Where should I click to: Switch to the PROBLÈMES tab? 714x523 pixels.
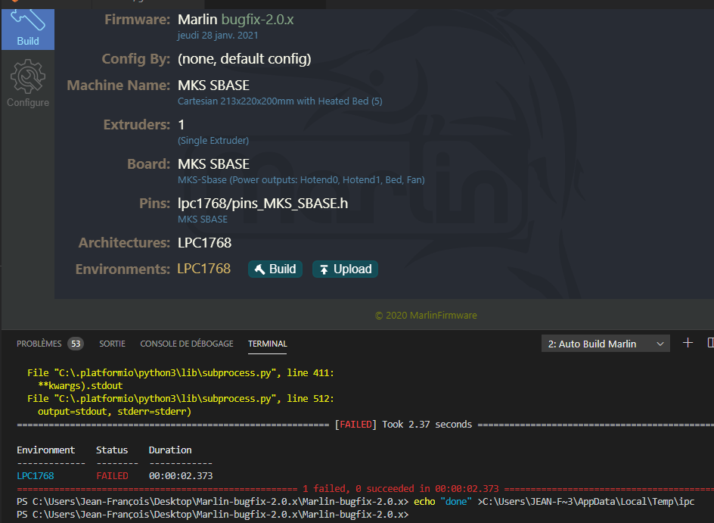pos(39,344)
